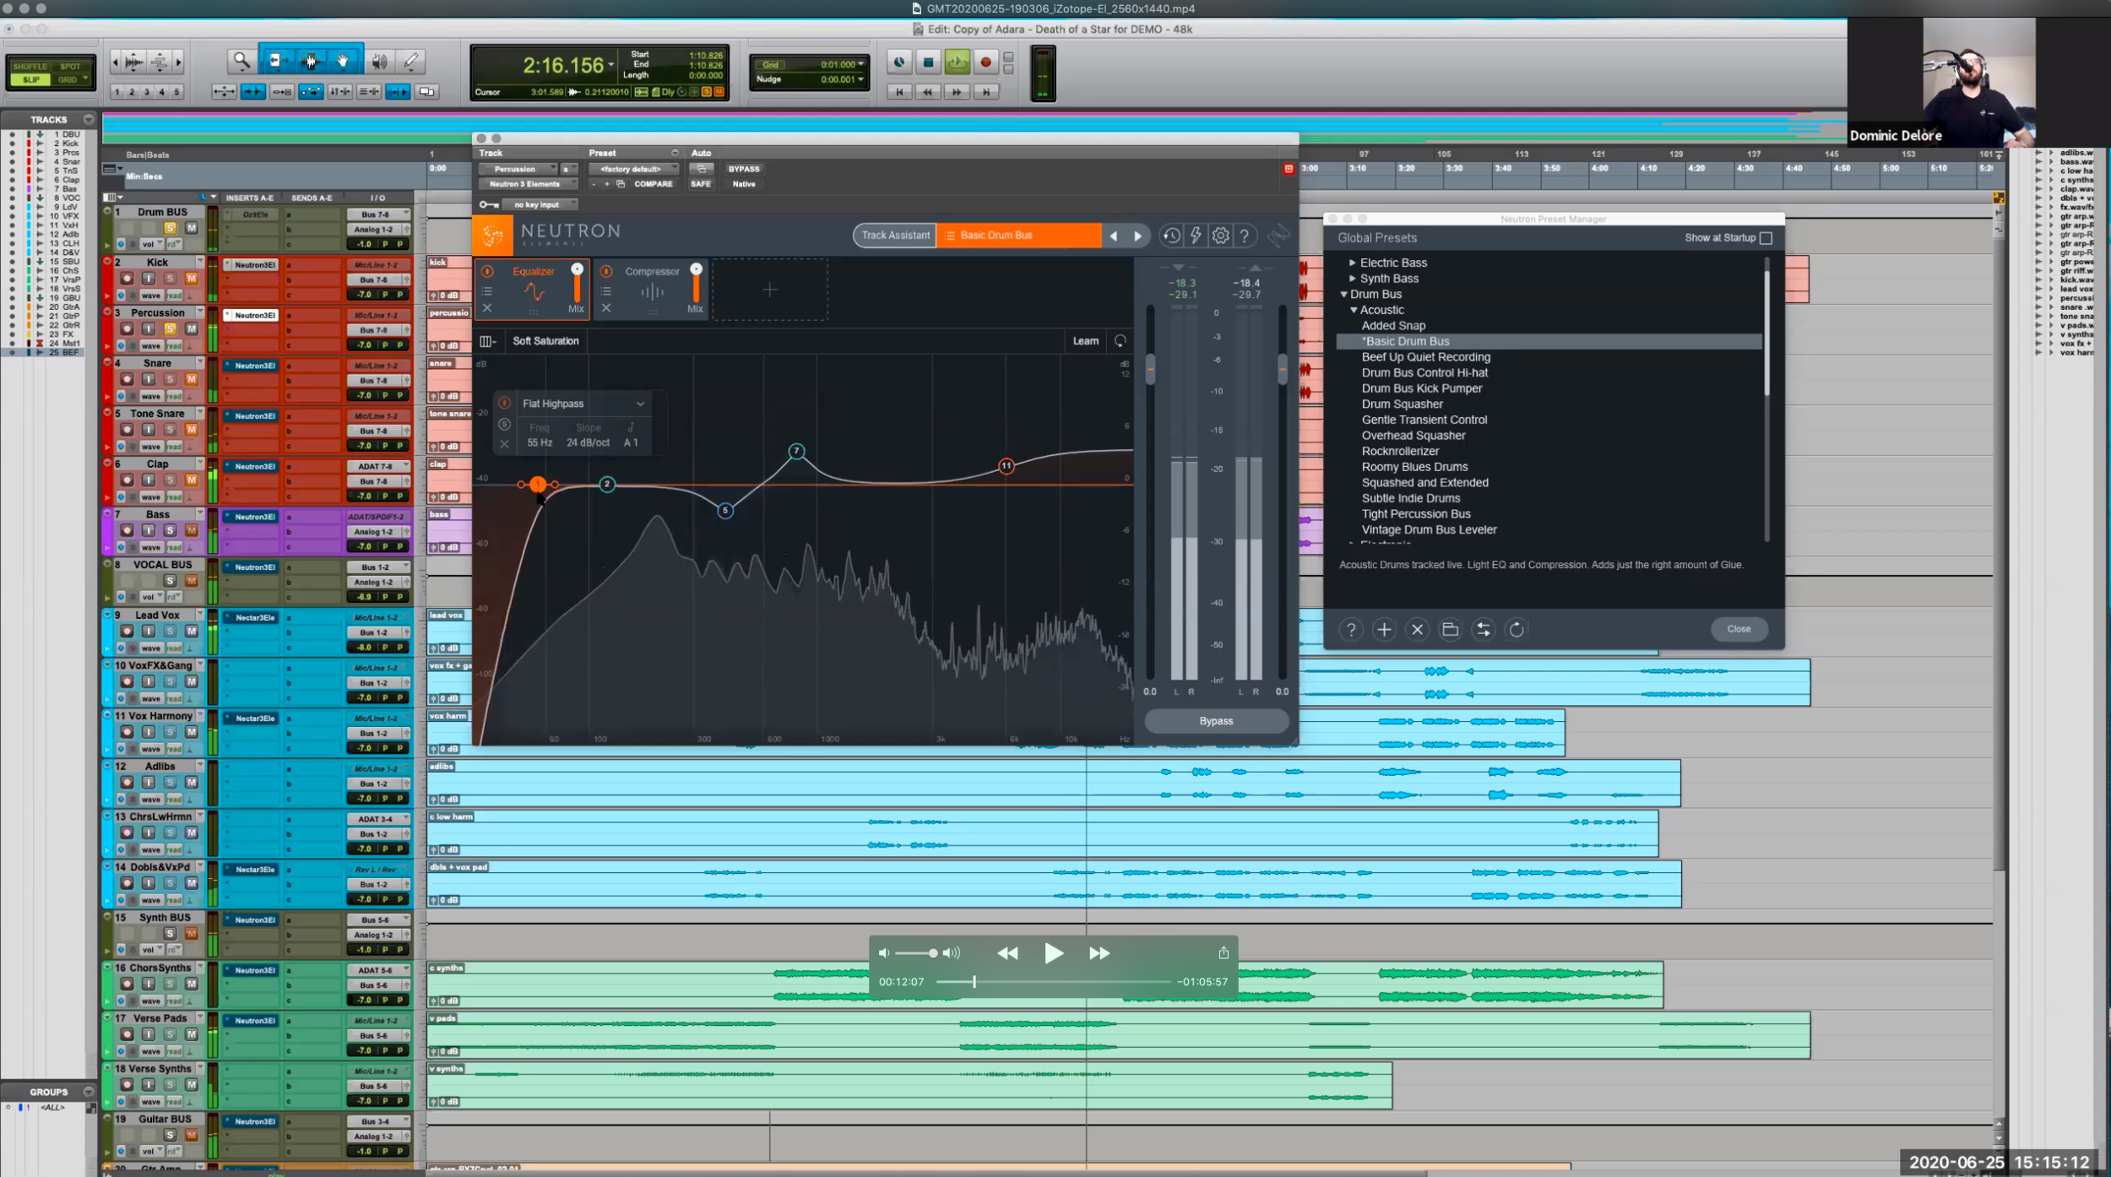
Task: Click folder icon in Preset Manager
Action: 1450,629
